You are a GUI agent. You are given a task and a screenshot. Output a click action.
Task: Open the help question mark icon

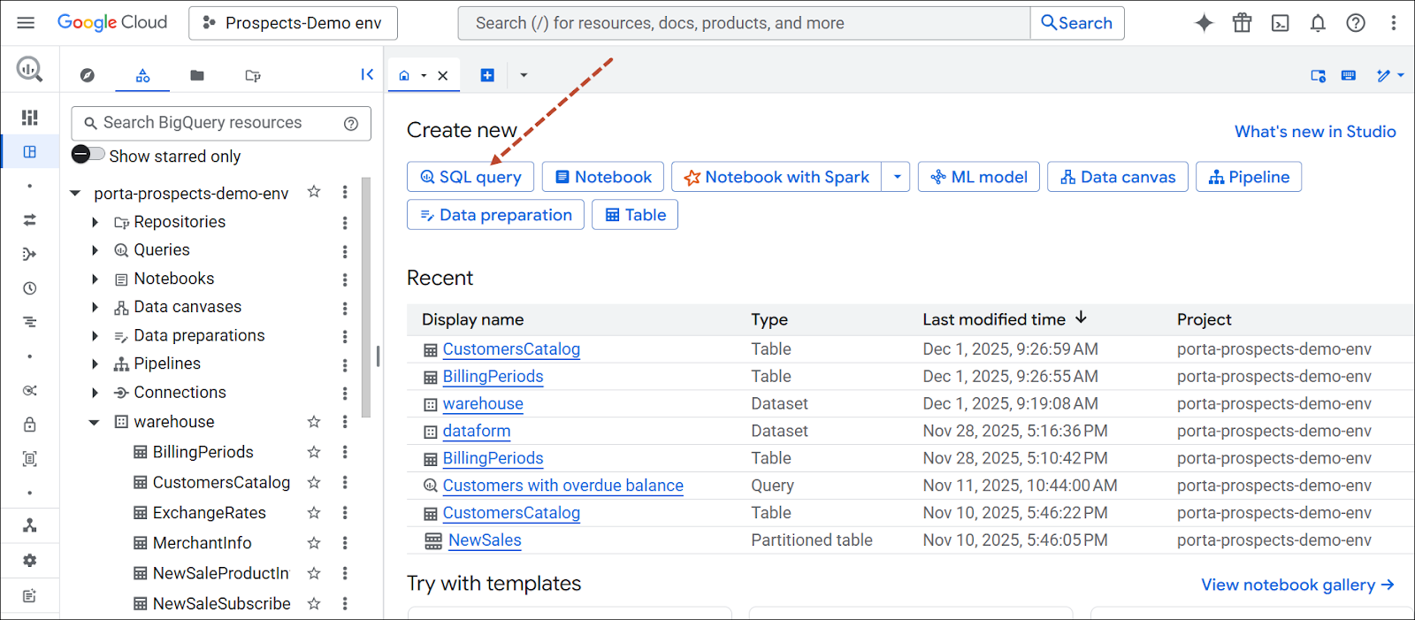click(1356, 23)
